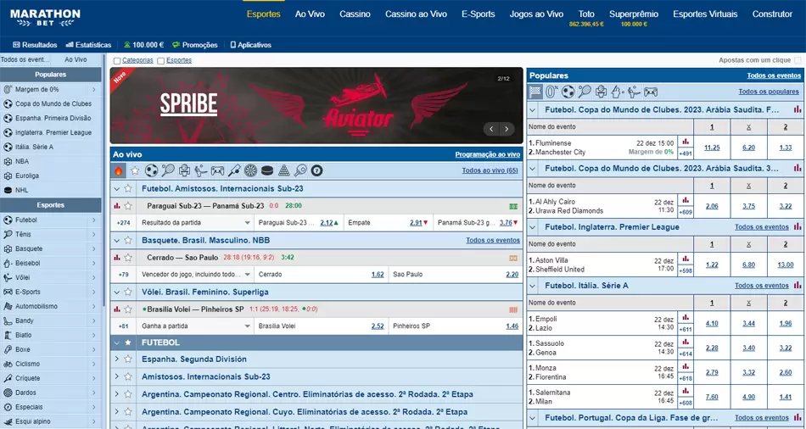Star the Basquete. Brasil. Masculino. NBB category
Image resolution: width=806 pixels, height=429 pixels.
(x=128, y=241)
